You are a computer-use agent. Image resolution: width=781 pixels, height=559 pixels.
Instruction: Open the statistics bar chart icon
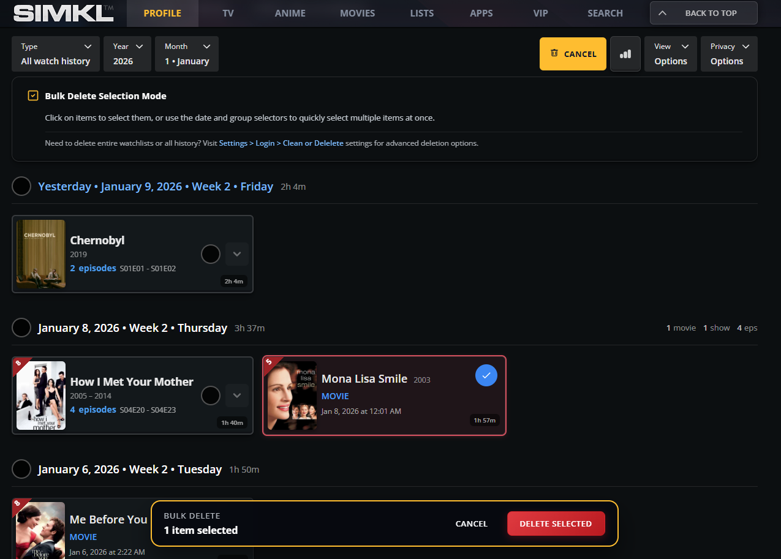point(625,54)
